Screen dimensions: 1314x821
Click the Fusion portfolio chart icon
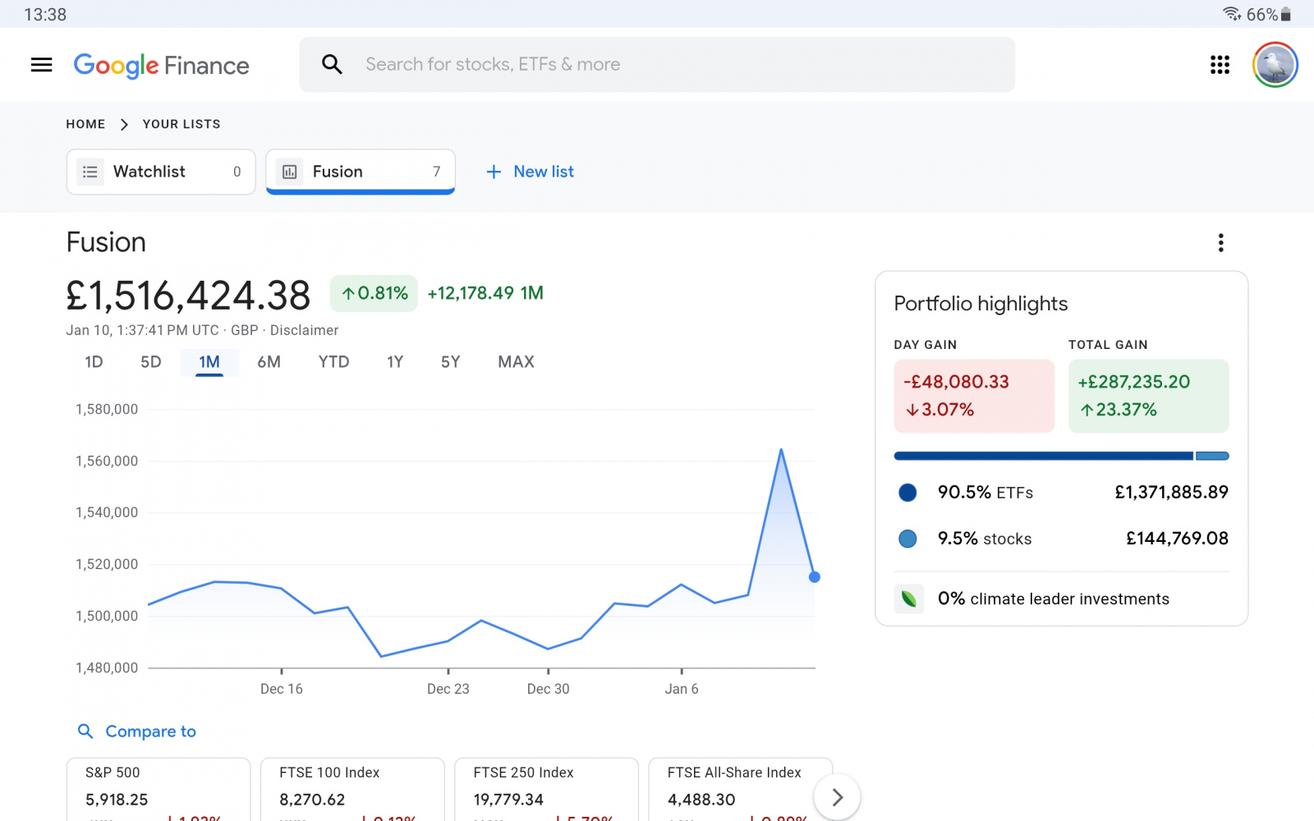[x=290, y=172]
